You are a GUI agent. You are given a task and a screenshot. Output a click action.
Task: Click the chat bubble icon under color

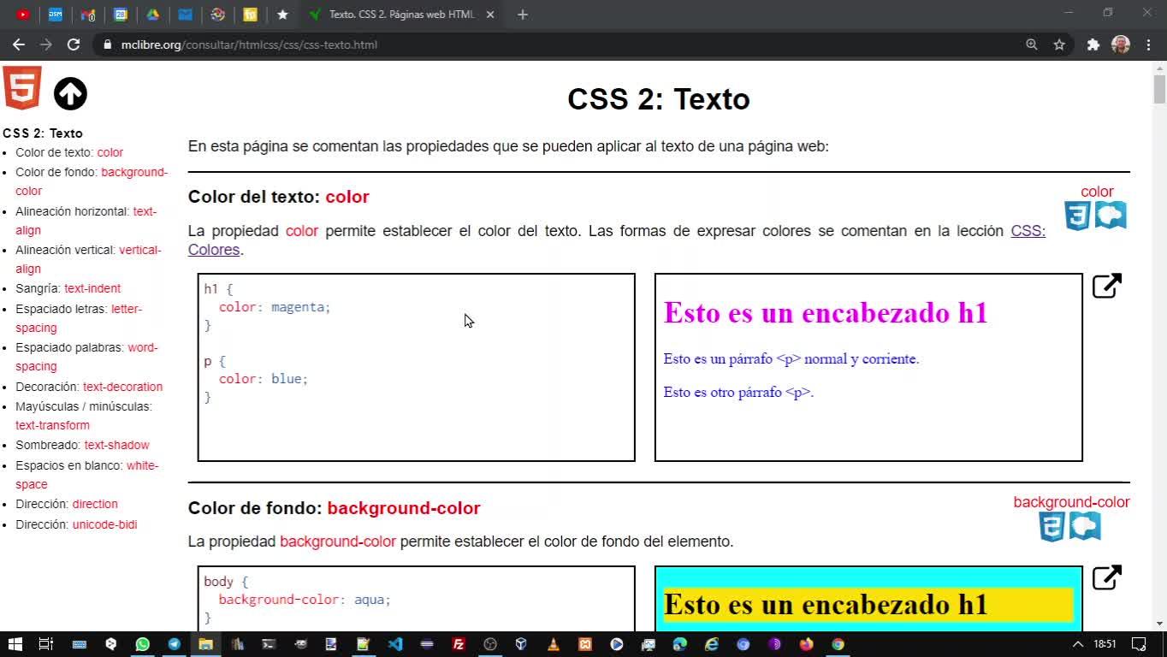coord(1111,216)
